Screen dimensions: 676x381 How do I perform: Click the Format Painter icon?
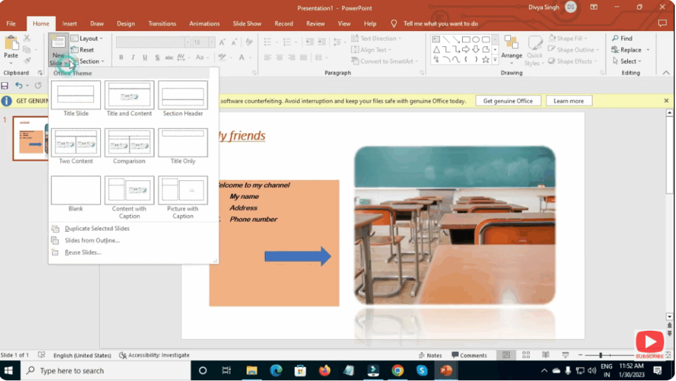(x=26, y=59)
